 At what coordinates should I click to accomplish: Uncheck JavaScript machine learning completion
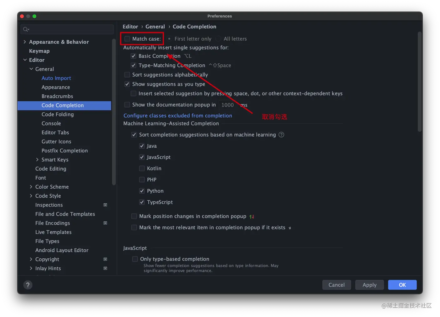click(x=142, y=157)
